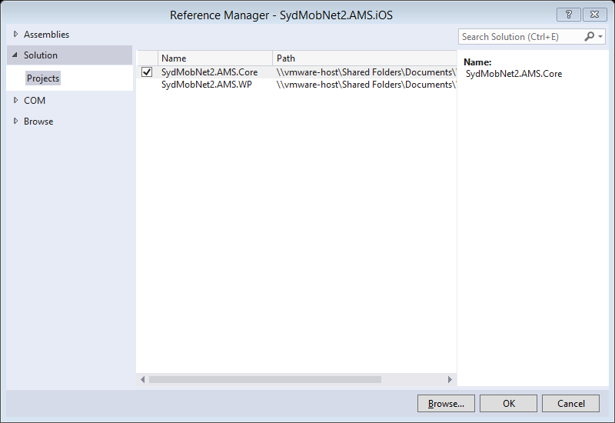Image resolution: width=615 pixels, height=423 pixels.
Task: Expand the Browse category arrow
Action: tap(15, 121)
